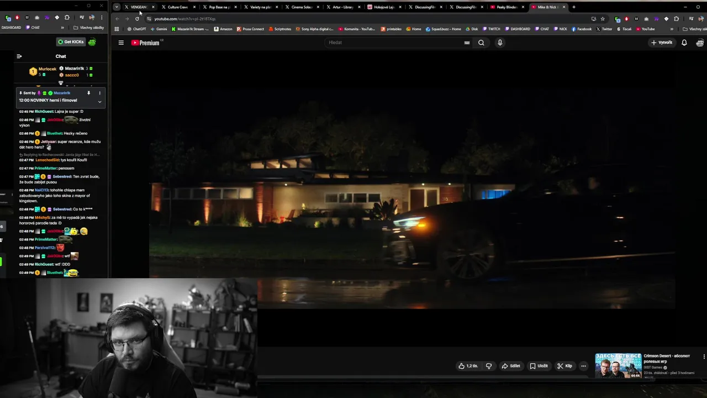Go back in browser history
This screenshot has width=707, height=398.
point(117,19)
